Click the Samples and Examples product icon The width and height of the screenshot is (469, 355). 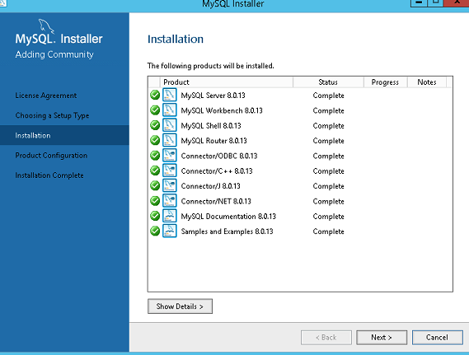click(170, 231)
